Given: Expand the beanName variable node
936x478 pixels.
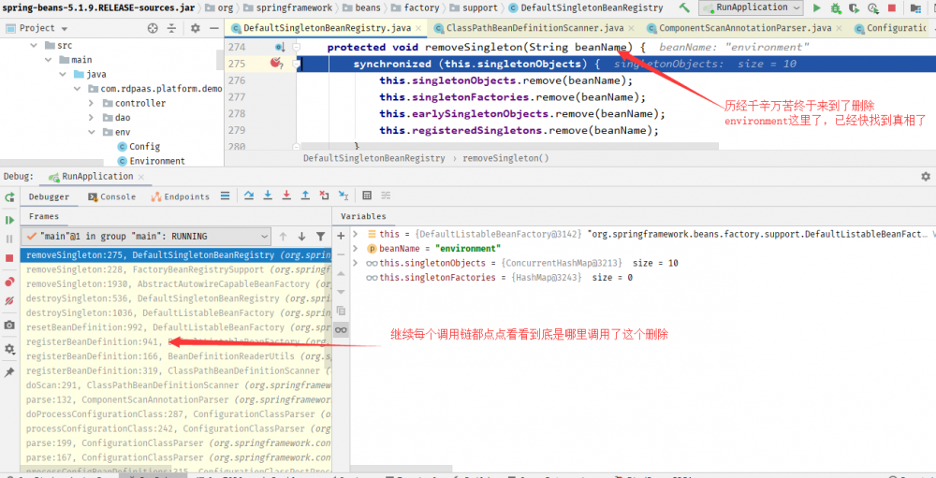Looking at the screenshot, I should [x=356, y=248].
